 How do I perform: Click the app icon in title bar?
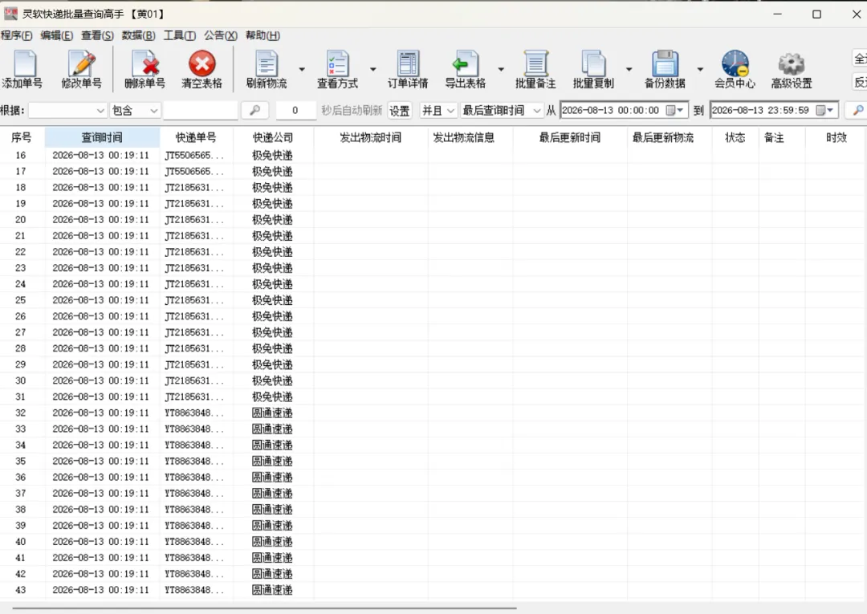tap(10, 14)
